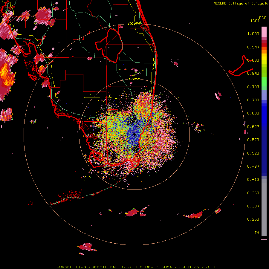Click the black KAMX radar site dot

tap(134, 134)
